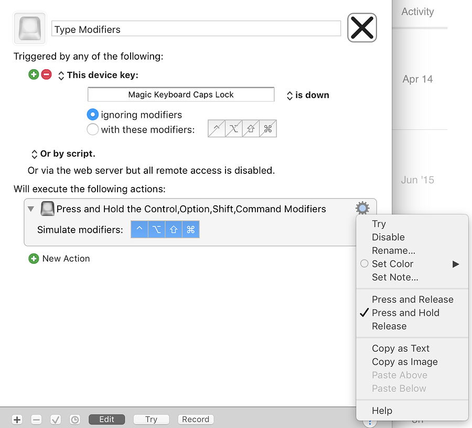Viewport: 472px width, 428px height.
Task: Click the Set Color circle swatch in the menu
Action: tap(364, 264)
